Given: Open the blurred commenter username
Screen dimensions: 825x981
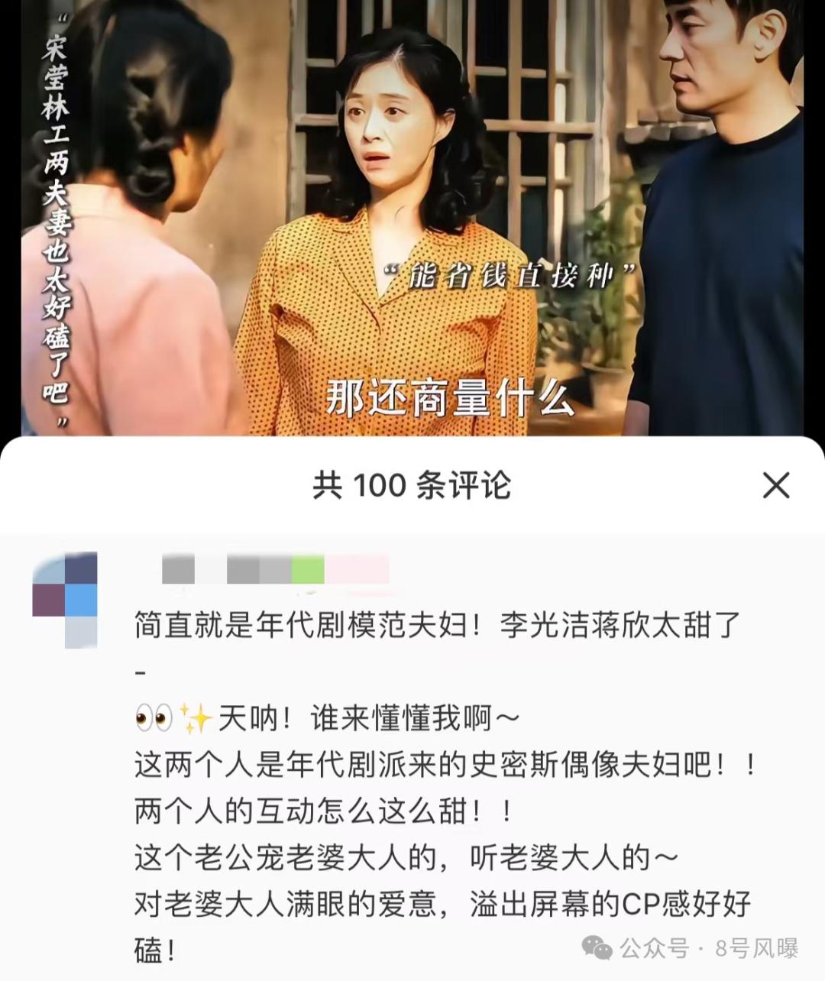Looking at the screenshot, I should click(276, 570).
